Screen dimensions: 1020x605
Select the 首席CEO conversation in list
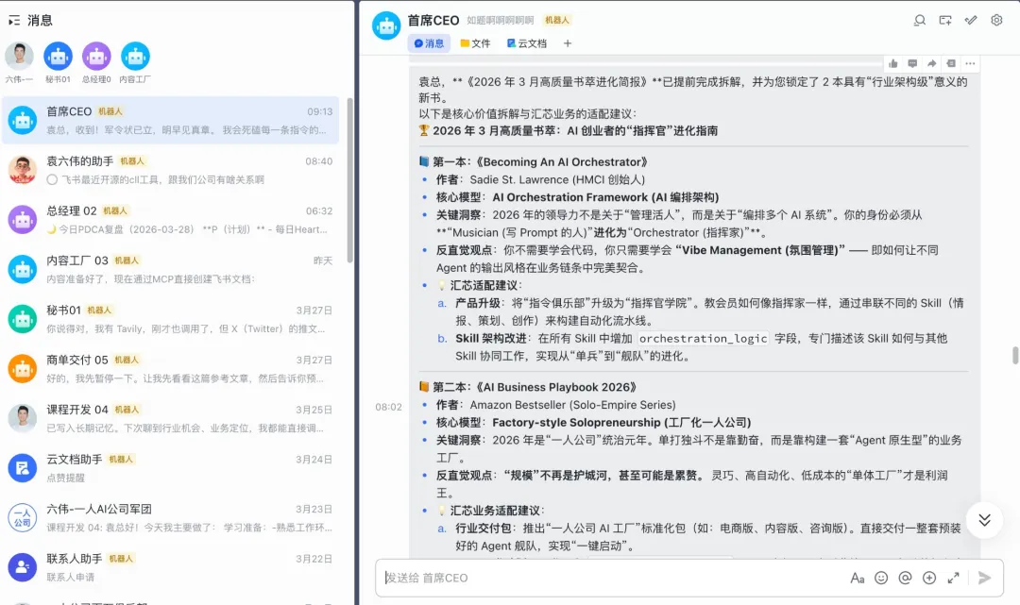[170, 120]
